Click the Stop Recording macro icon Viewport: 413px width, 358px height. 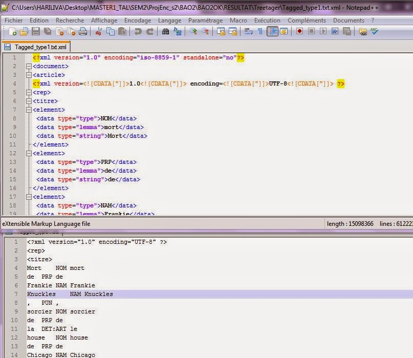pyautogui.click(x=311, y=31)
